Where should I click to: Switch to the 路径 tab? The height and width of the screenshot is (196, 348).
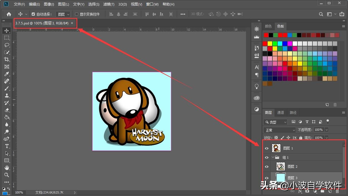293,112
